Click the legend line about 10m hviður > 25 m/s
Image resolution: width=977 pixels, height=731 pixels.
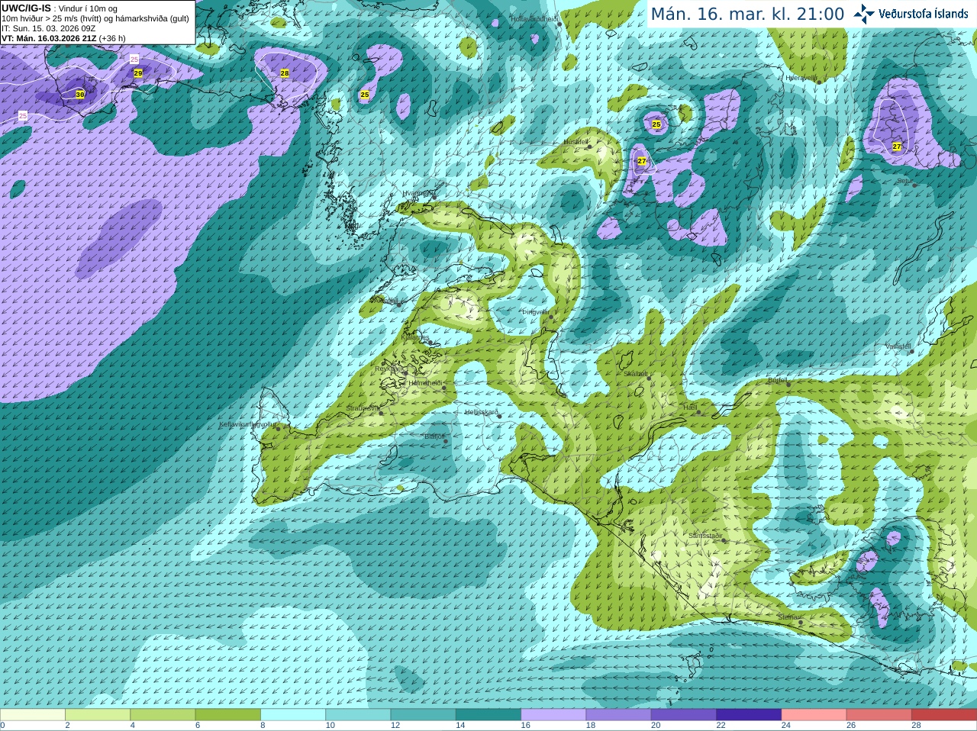click(x=95, y=18)
